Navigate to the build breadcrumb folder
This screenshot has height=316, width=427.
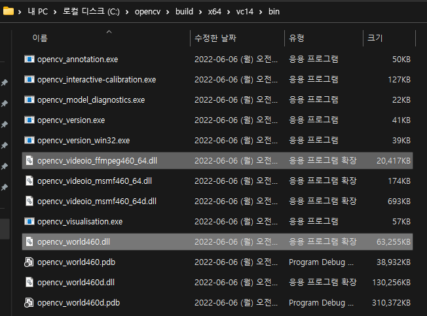click(184, 11)
